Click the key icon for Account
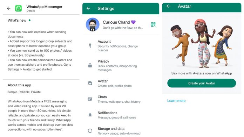 coord(90,46)
